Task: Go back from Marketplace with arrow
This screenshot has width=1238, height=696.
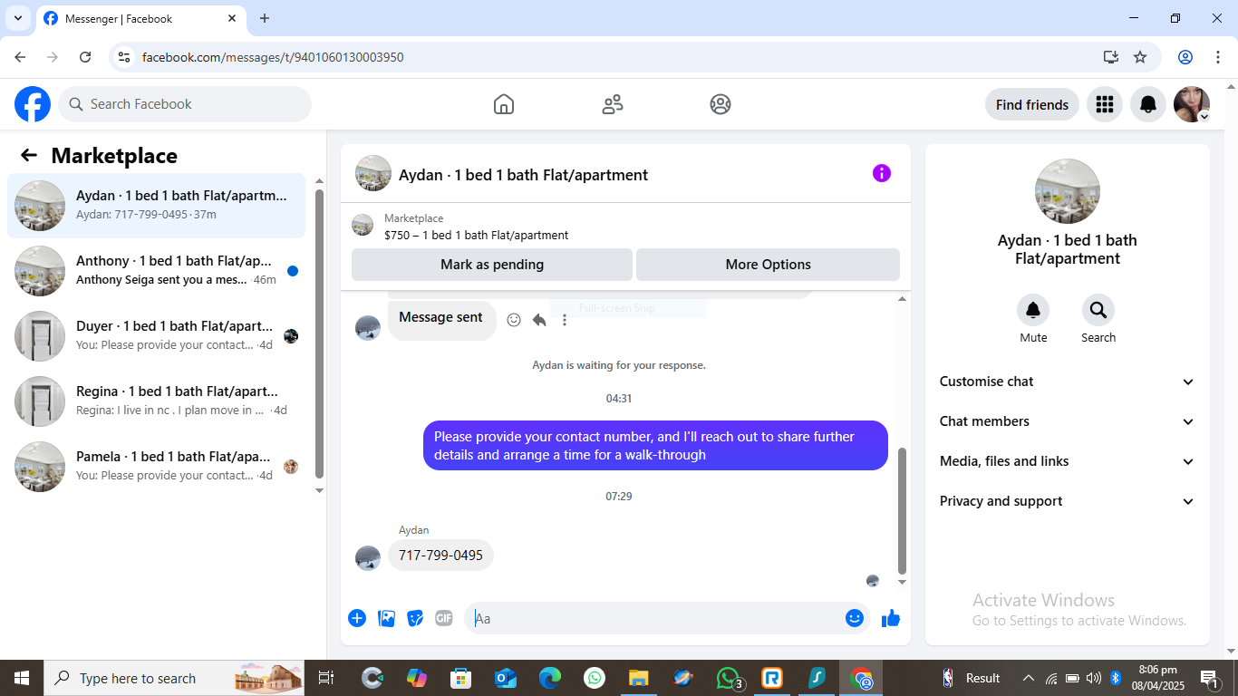Action: 29,155
